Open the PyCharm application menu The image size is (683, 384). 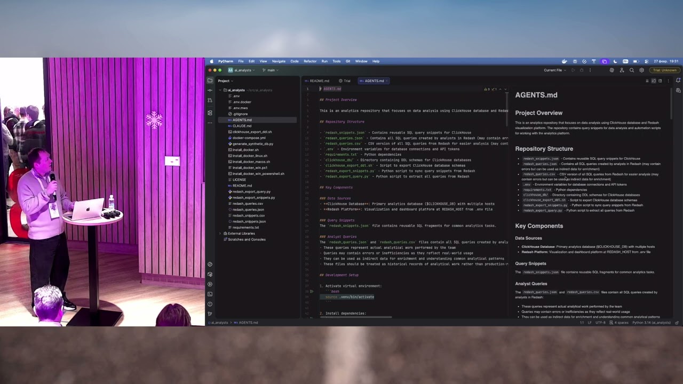[226, 61]
